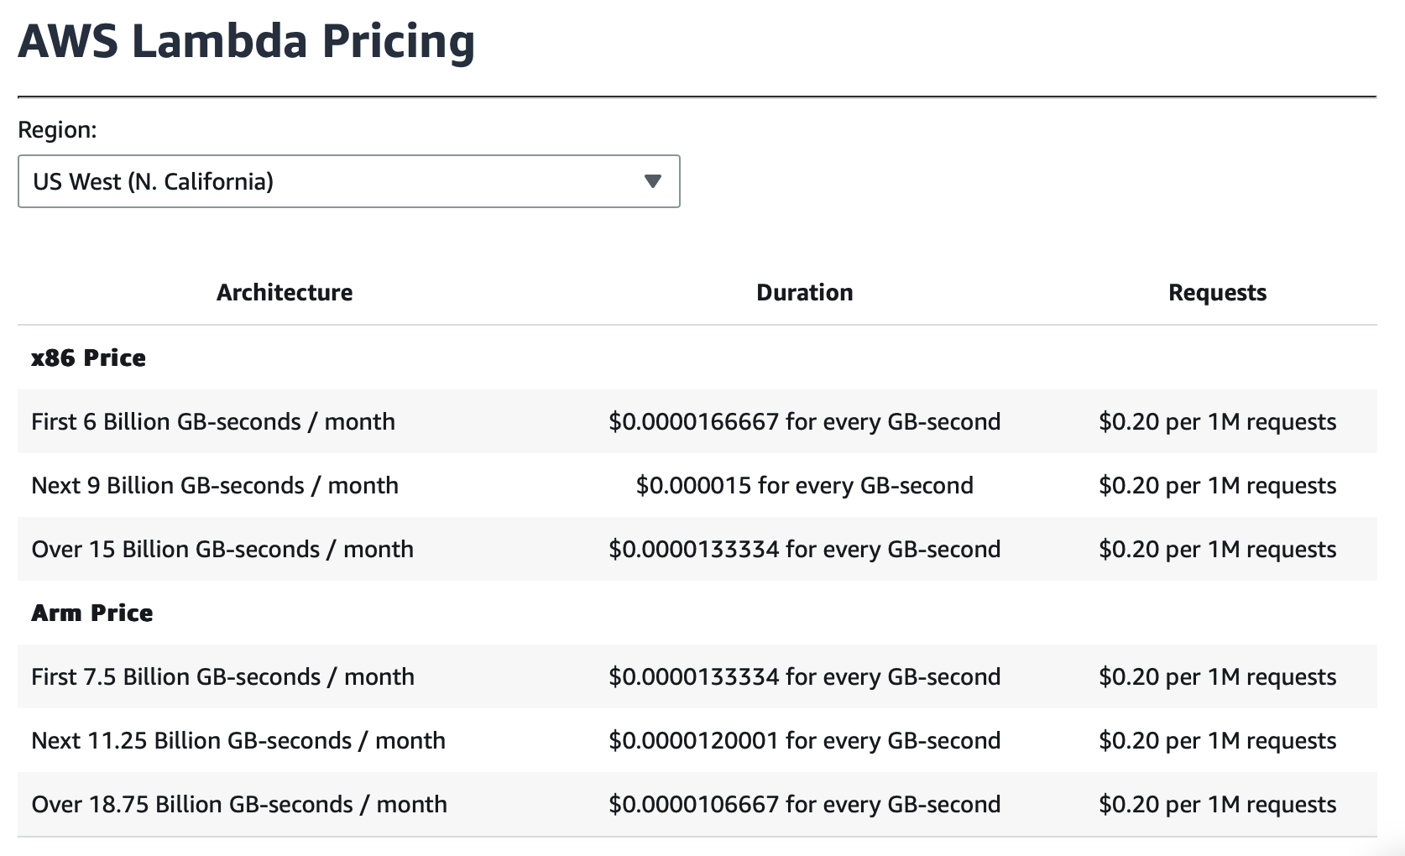Click the Region: label
Screen dimensions: 1405x856
point(57,130)
